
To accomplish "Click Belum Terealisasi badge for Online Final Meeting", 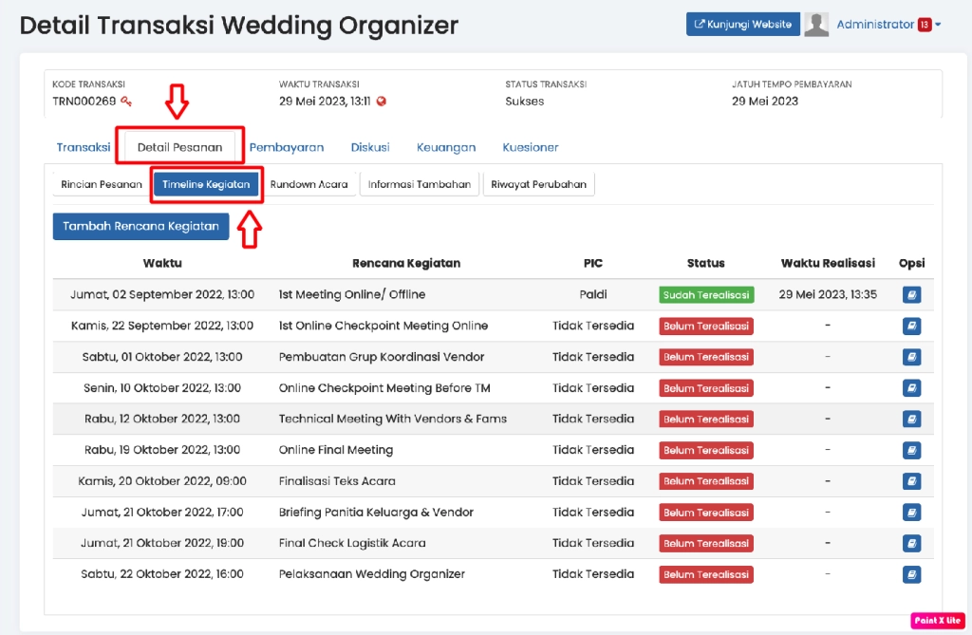I will click(x=706, y=450).
